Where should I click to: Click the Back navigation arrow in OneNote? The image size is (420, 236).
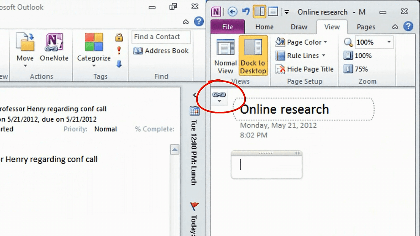pyautogui.click(x=232, y=12)
